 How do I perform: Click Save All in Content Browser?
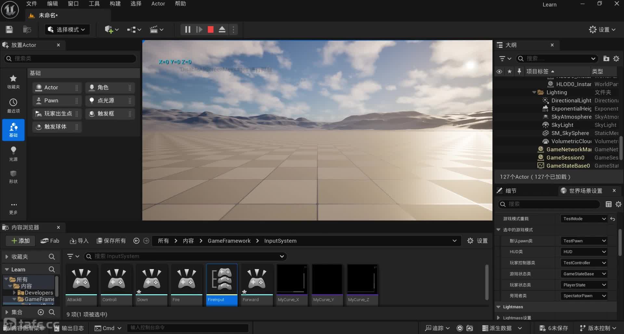(111, 241)
